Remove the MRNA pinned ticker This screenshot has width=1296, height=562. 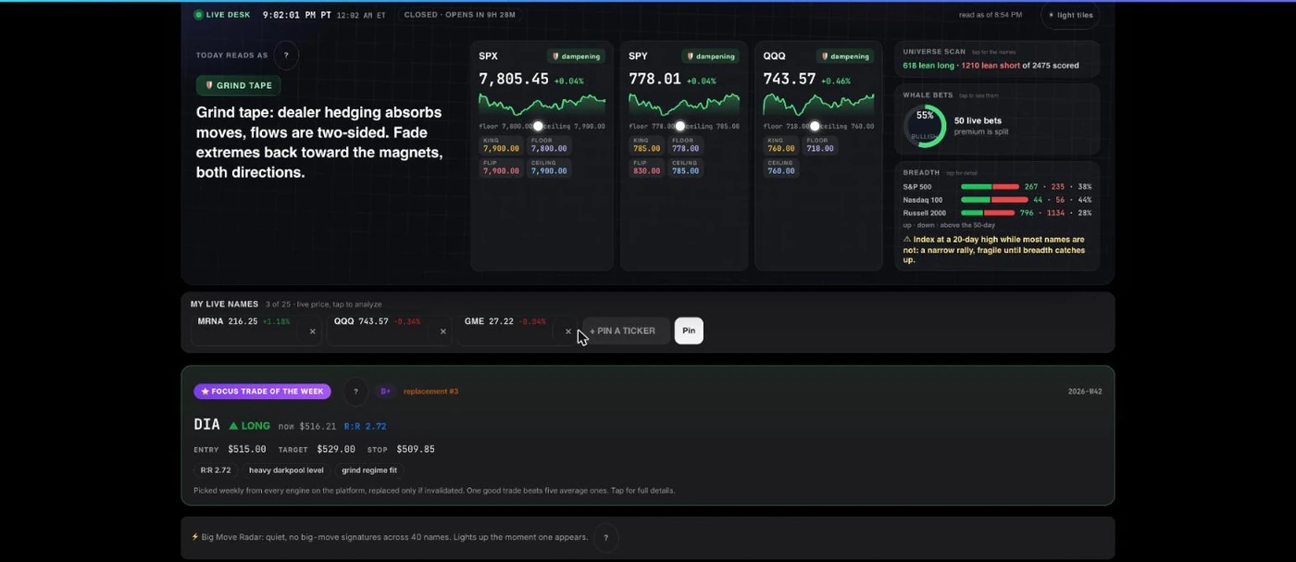click(x=312, y=331)
